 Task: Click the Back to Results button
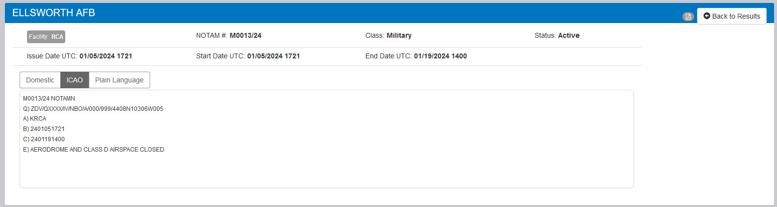tap(732, 16)
